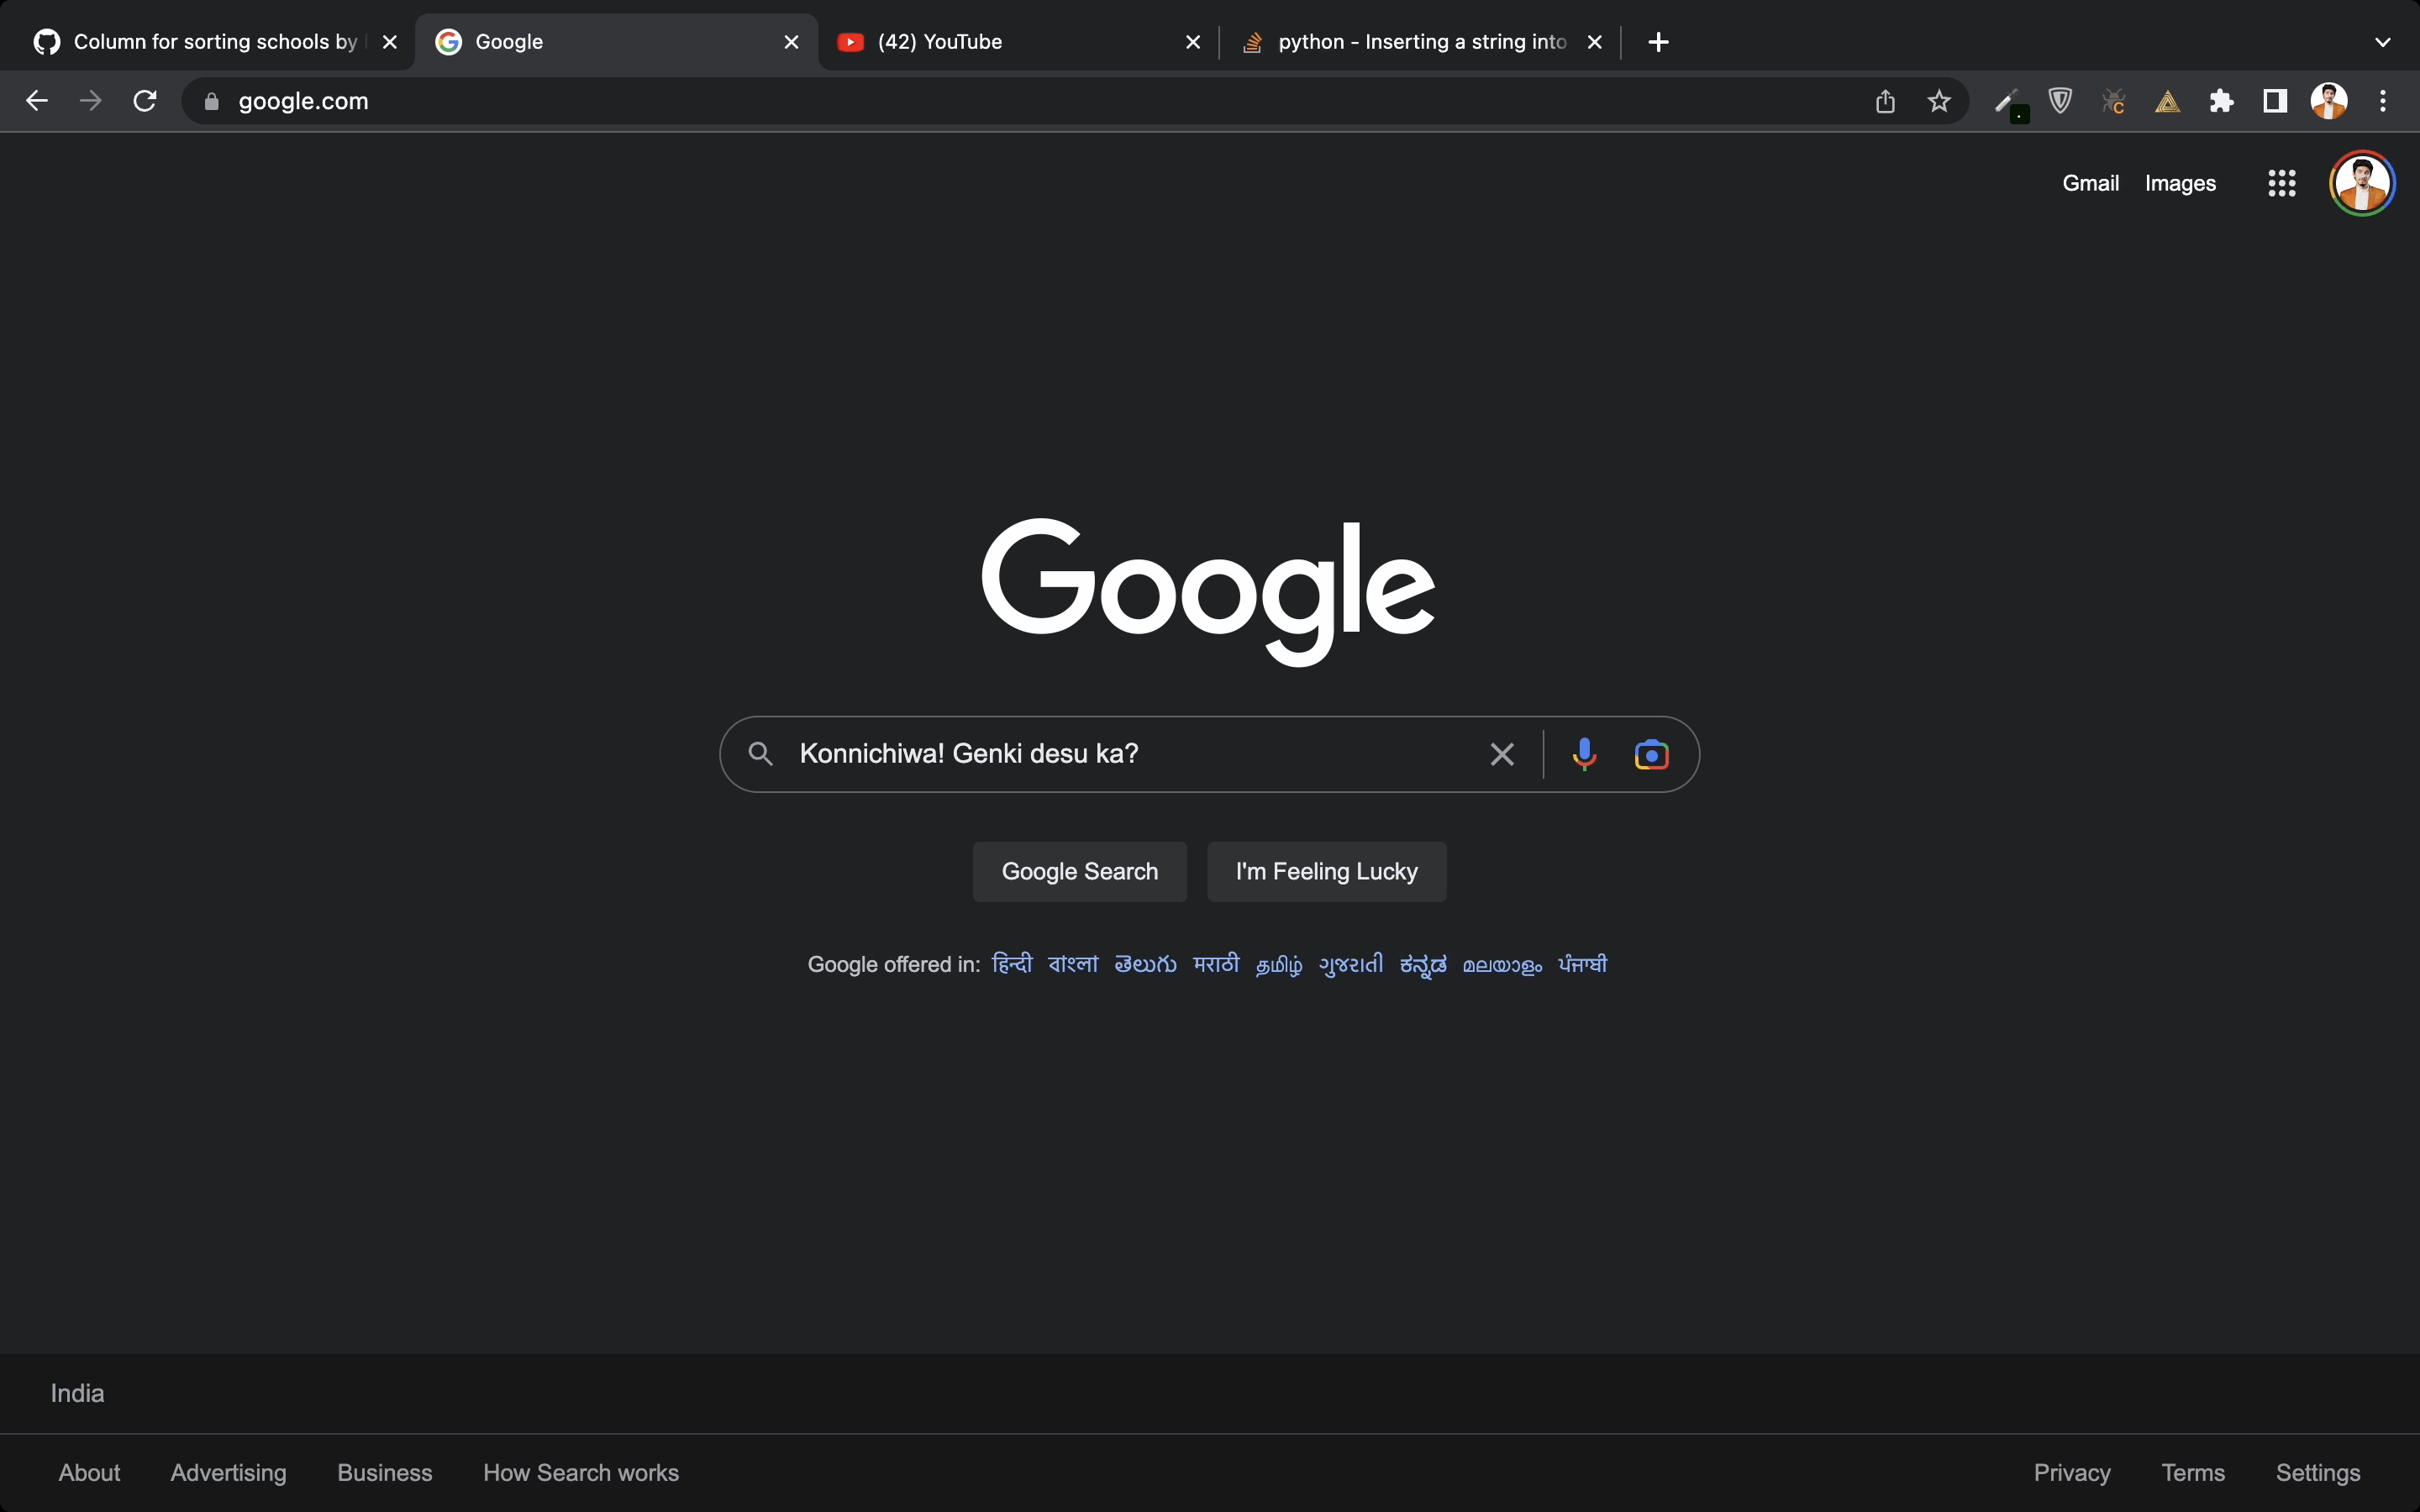Open the Extensions puzzle menu
The height and width of the screenshot is (1512, 2420).
[x=2221, y=101]
